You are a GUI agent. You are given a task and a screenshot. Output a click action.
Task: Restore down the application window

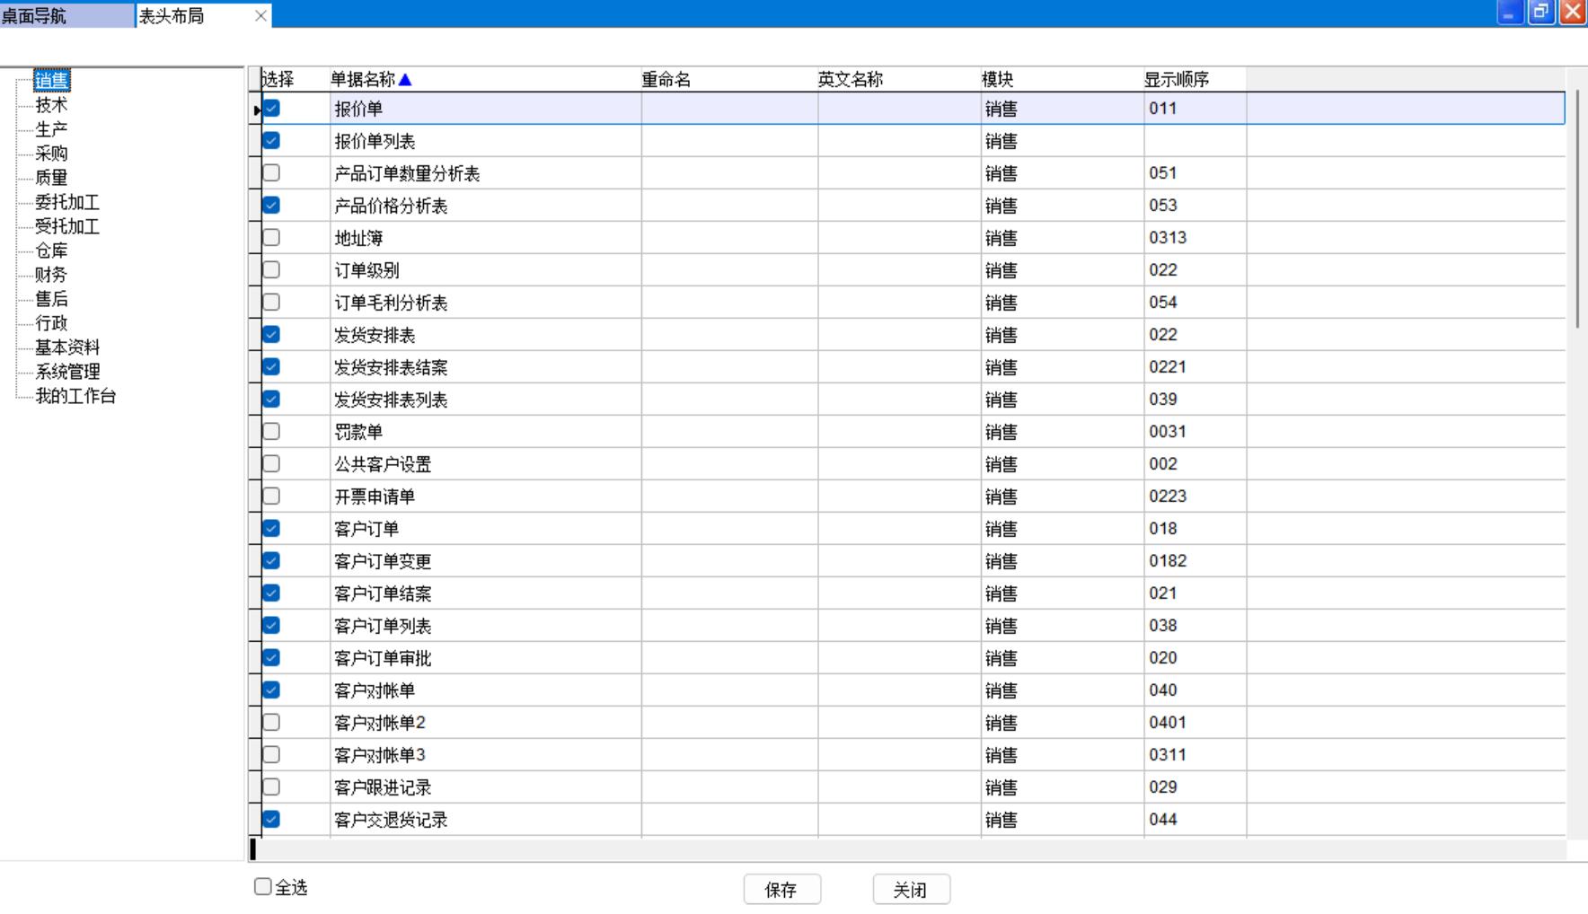pyautogui.click(x=1540, y=13)
